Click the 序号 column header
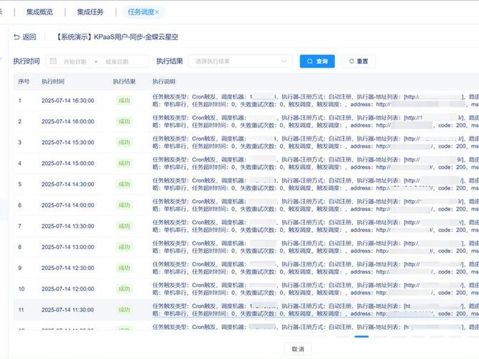479x359 pixels. pos(24,81)
